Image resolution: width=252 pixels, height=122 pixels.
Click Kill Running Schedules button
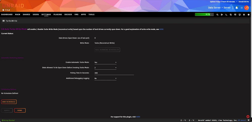107,50
